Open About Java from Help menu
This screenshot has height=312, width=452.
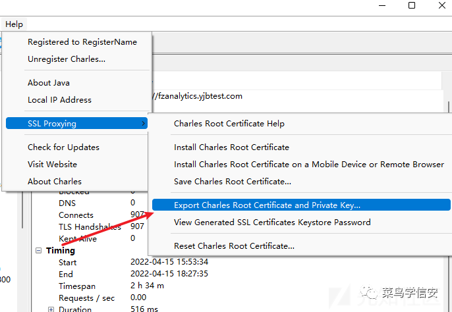pyautogui.click(x=49, y=83)
